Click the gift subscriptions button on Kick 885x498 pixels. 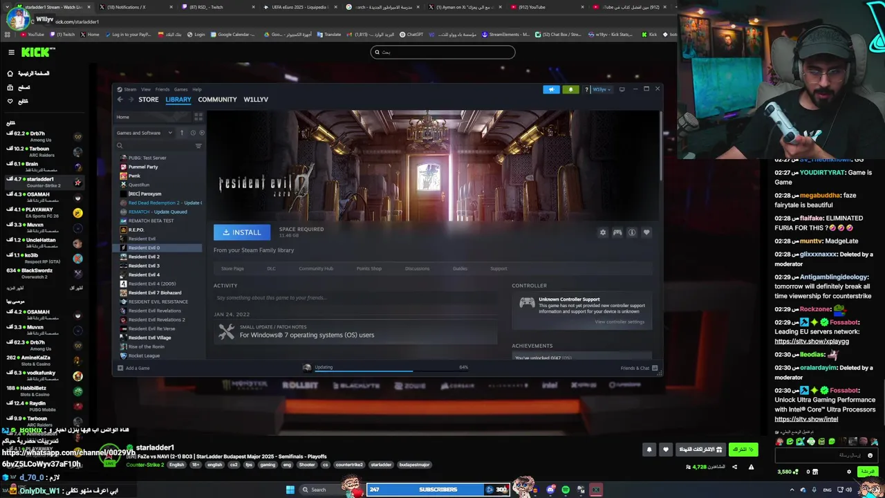[700, 450]
